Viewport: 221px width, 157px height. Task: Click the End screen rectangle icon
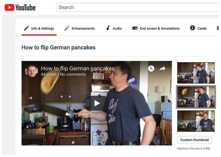pyautogui.click(x=135, y=28)
